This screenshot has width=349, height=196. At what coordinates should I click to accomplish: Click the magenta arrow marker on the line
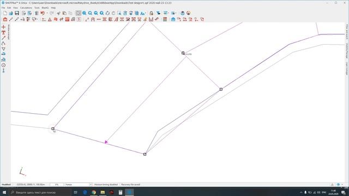[106, 142]
